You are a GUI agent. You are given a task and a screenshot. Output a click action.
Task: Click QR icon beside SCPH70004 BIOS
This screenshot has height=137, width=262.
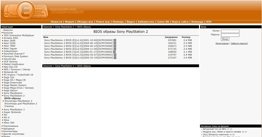(115, 43)
